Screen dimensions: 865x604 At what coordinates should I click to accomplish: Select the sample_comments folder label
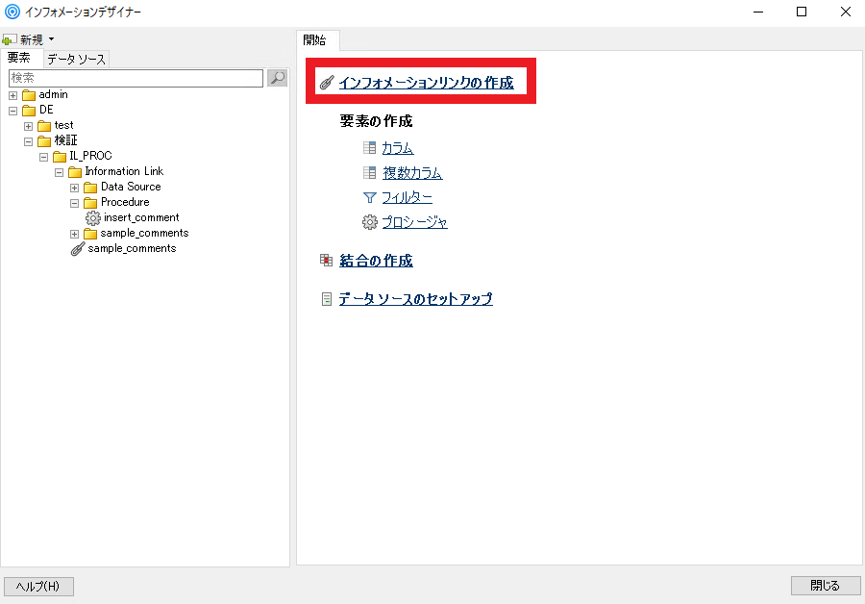pyautogui.click(x=144, y=233)
